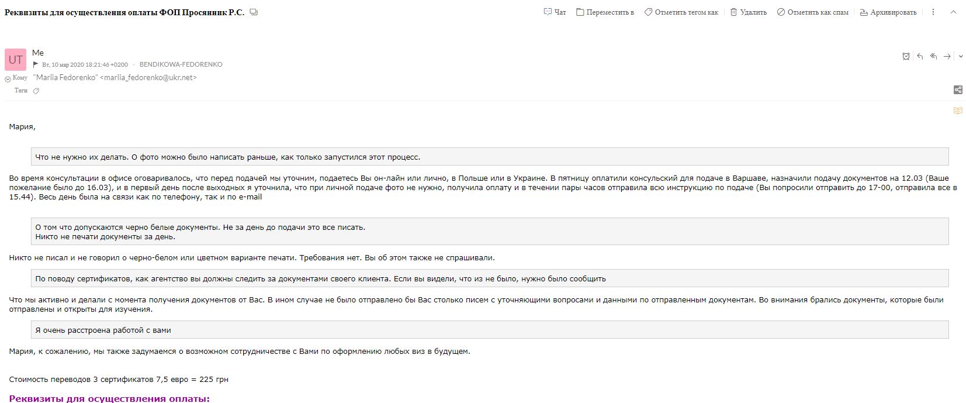This screenshot has width=966, height=403.
Task: Click Переместить в to move the email
Action: (605, 12)
